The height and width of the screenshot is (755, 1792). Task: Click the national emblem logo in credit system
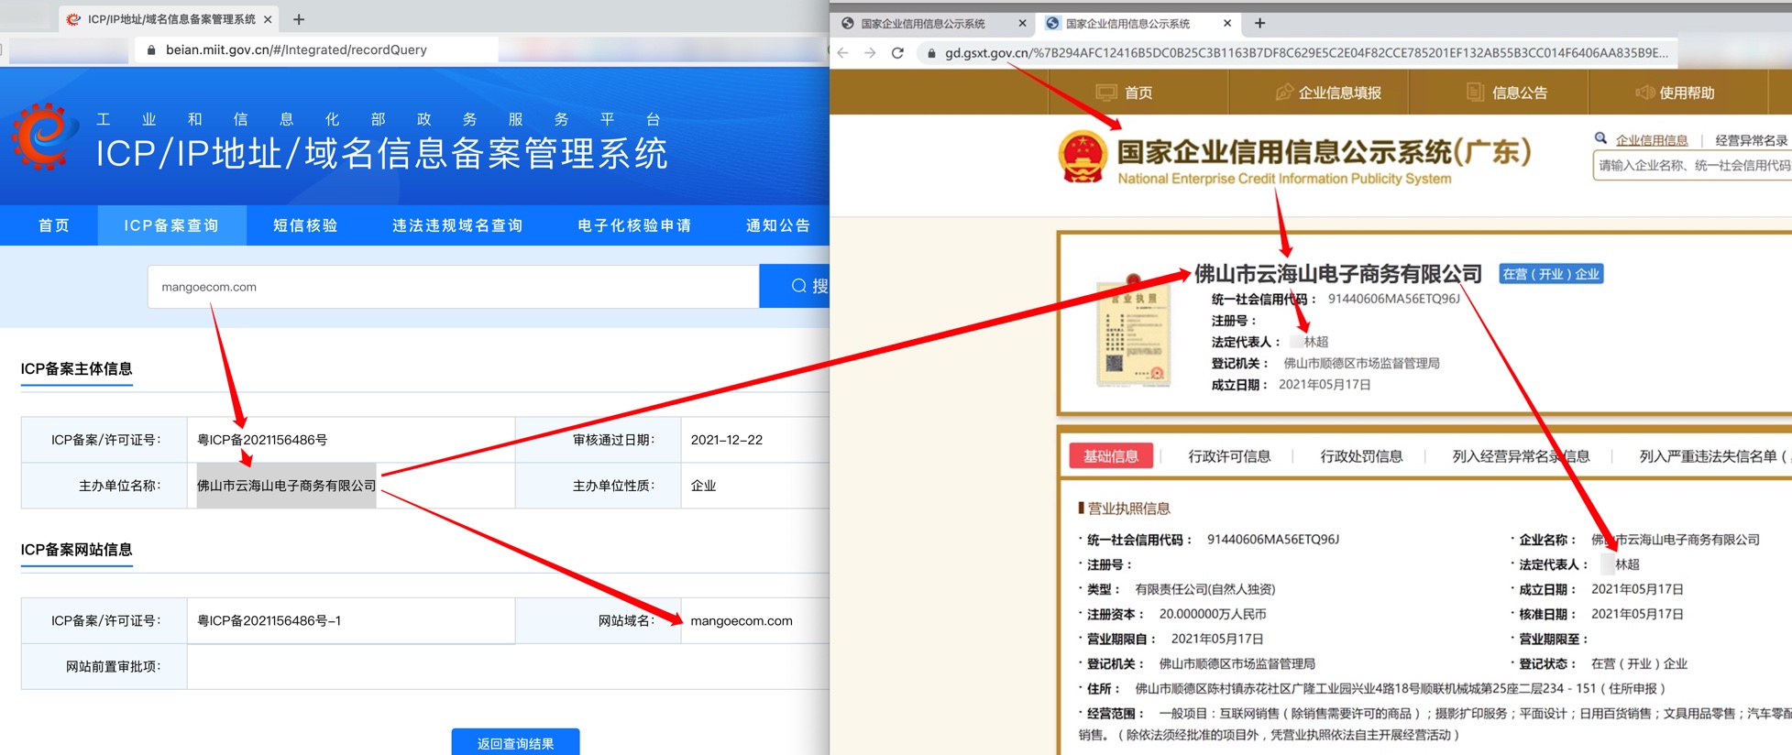point(1083,157)
